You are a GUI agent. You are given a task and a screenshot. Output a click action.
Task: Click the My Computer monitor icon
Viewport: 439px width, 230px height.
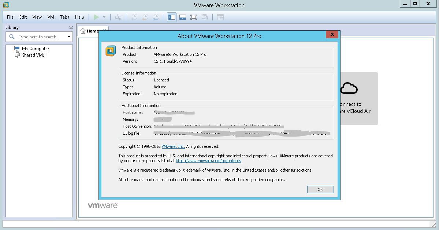pyautogui.click(x=17, y=48)
